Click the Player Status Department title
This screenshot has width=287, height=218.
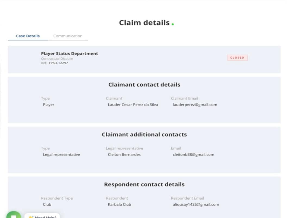(70, 53)
